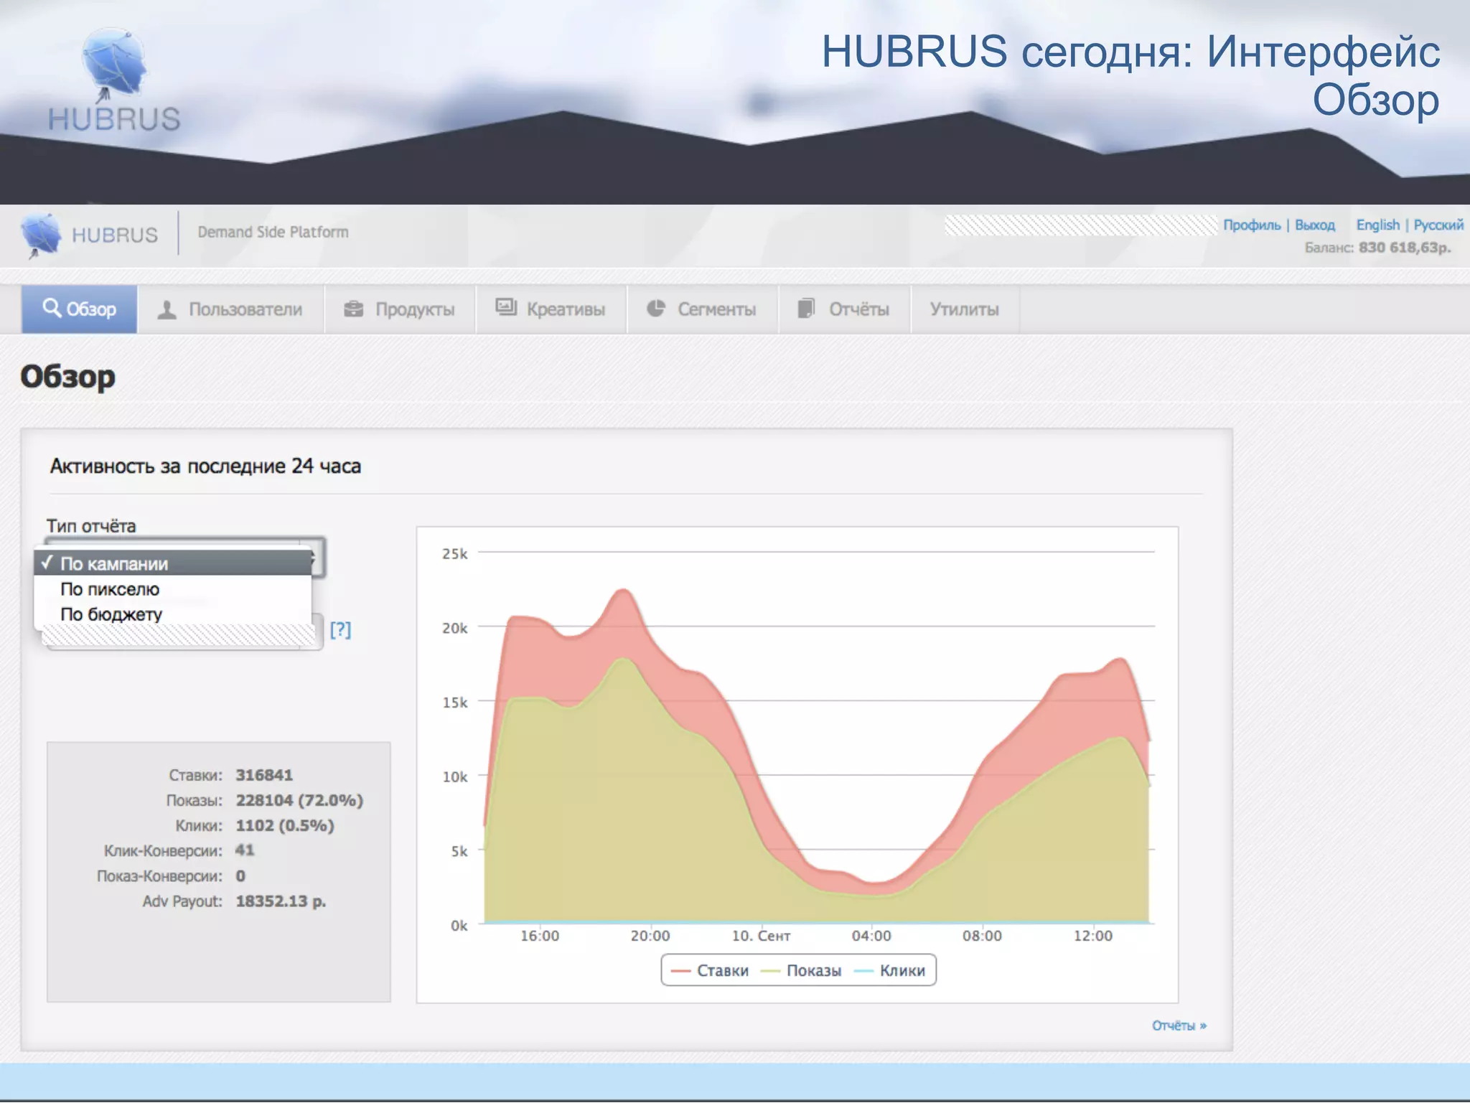Click the Активность за последние 24 часа heading
Image resolution: width=1470 pixels, height=1103 pixels.
(x=205, y=466)
